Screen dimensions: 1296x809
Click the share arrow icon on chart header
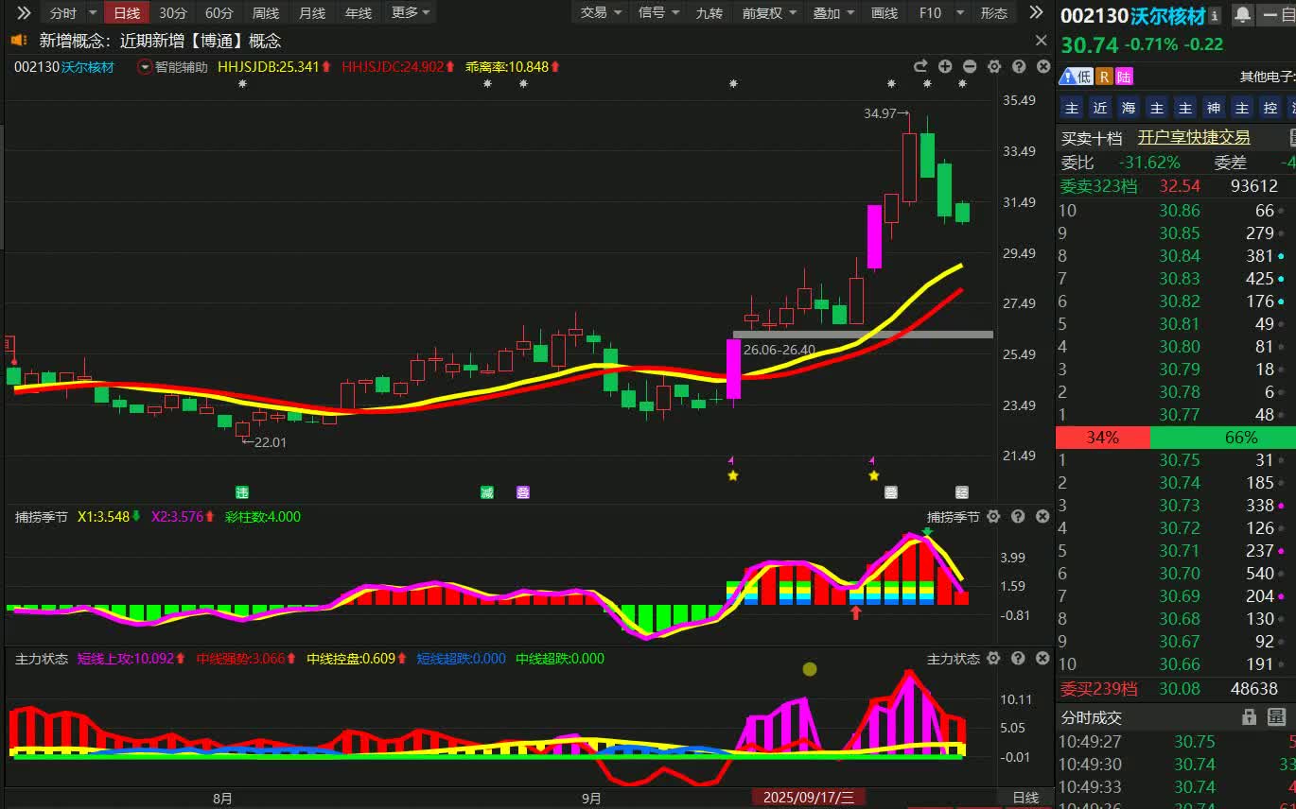click(919, 66)
